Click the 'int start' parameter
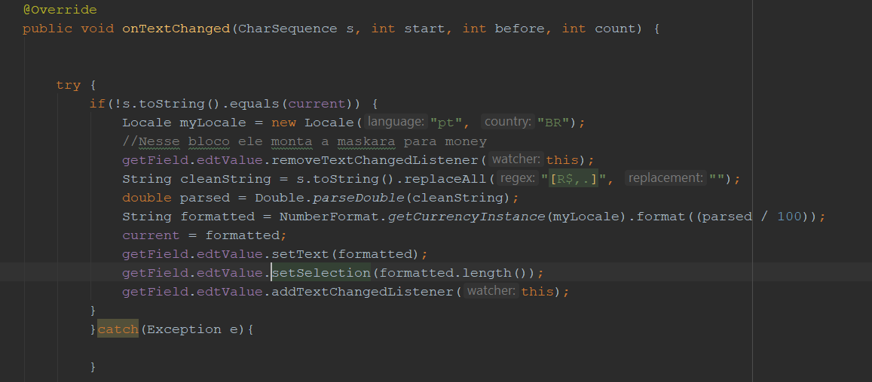The image size is (872, 382). (408, 29)
